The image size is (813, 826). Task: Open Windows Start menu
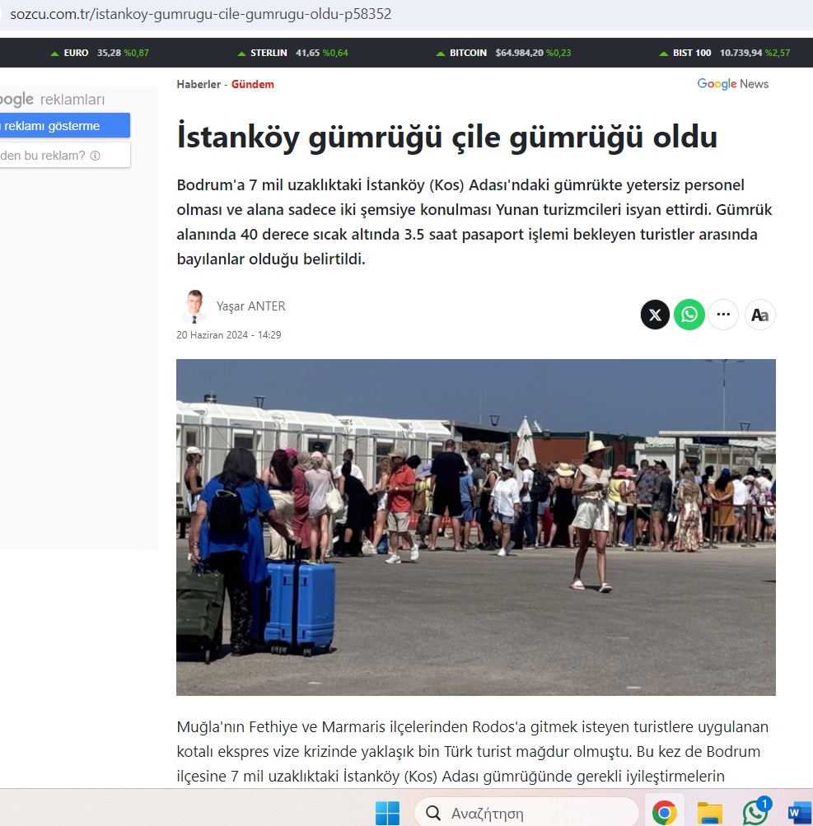click(387, 813)
